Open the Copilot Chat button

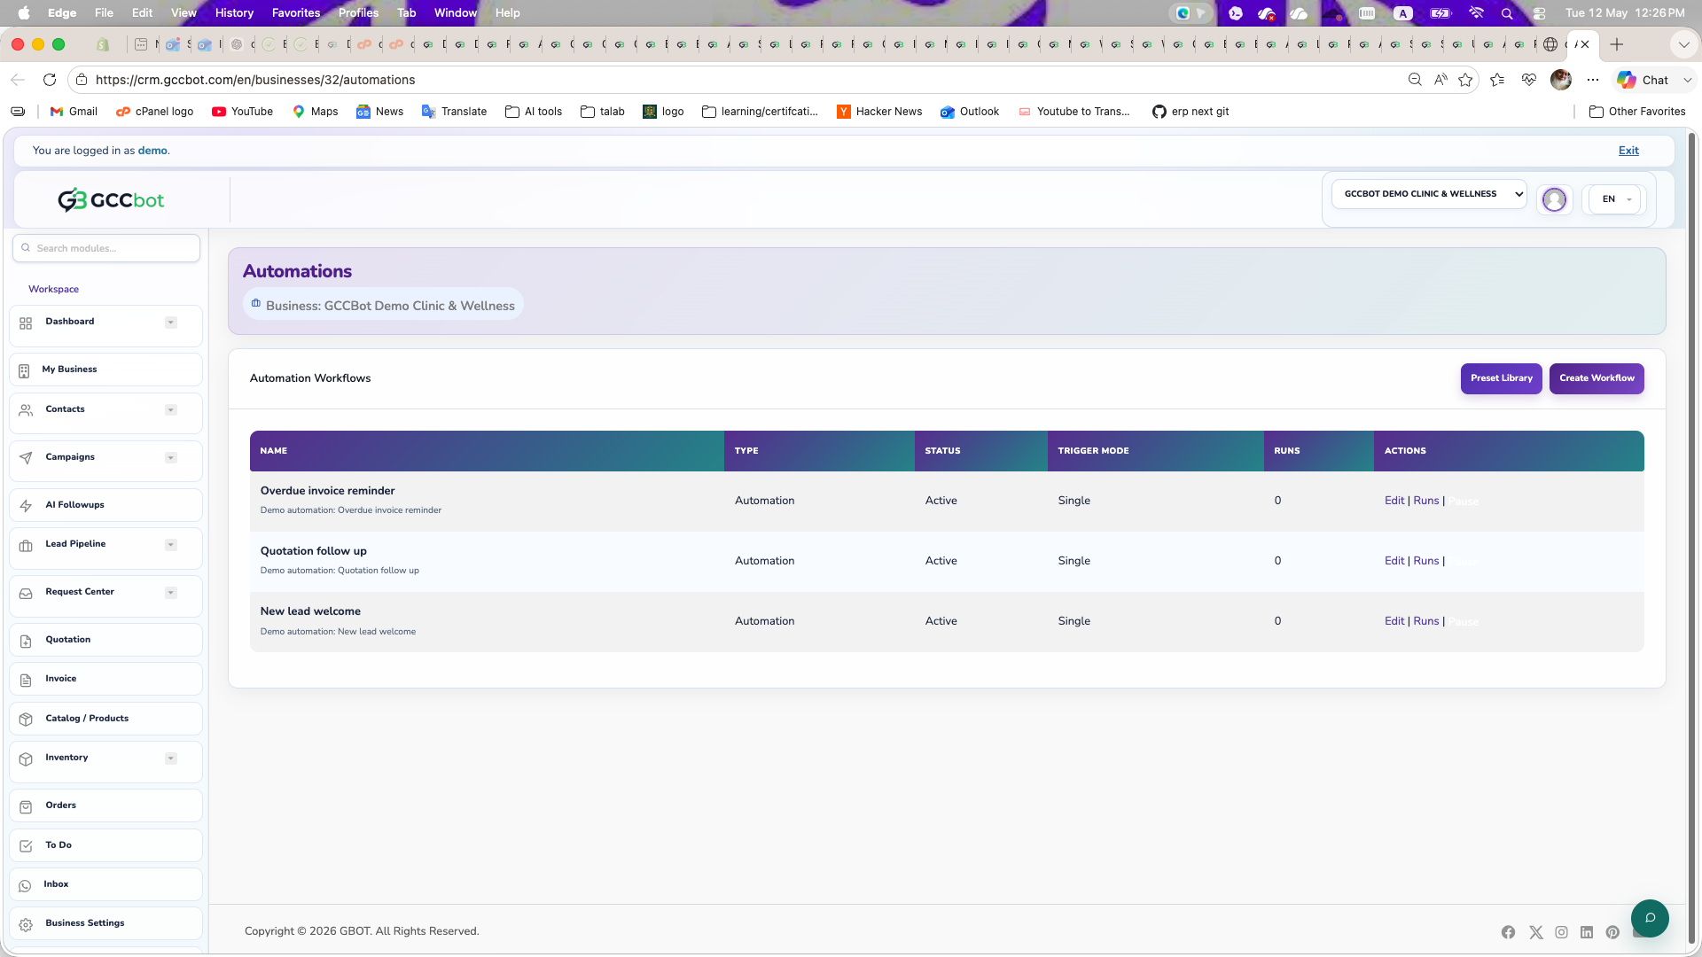1643,80
